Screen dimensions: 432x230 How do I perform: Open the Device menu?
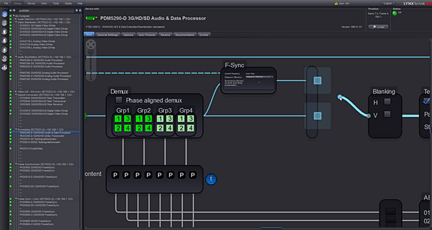pyautogui.click(x=31, y=3)
